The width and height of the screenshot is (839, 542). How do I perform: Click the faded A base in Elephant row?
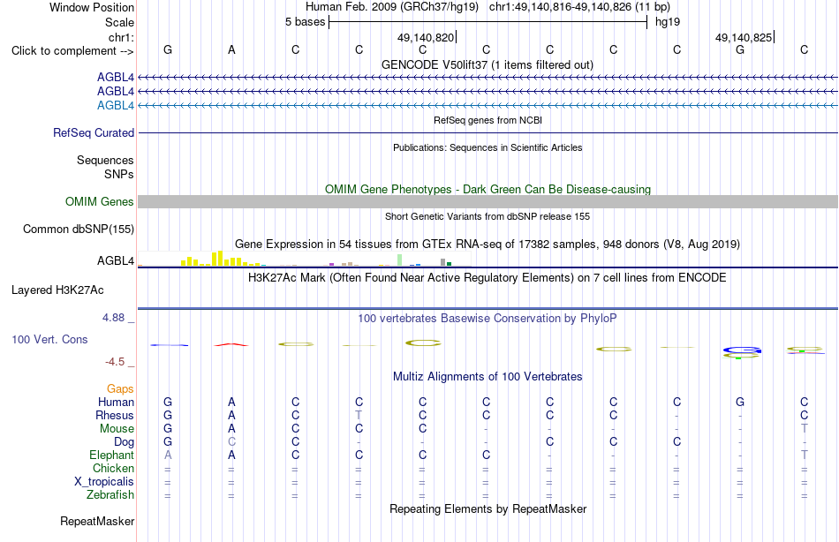pos(168,455)
